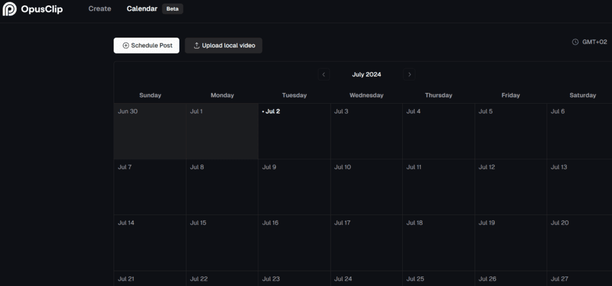Select the Jun 30 calendar cell
Screen dimensions: 612x286
click(x=149, y=131)
